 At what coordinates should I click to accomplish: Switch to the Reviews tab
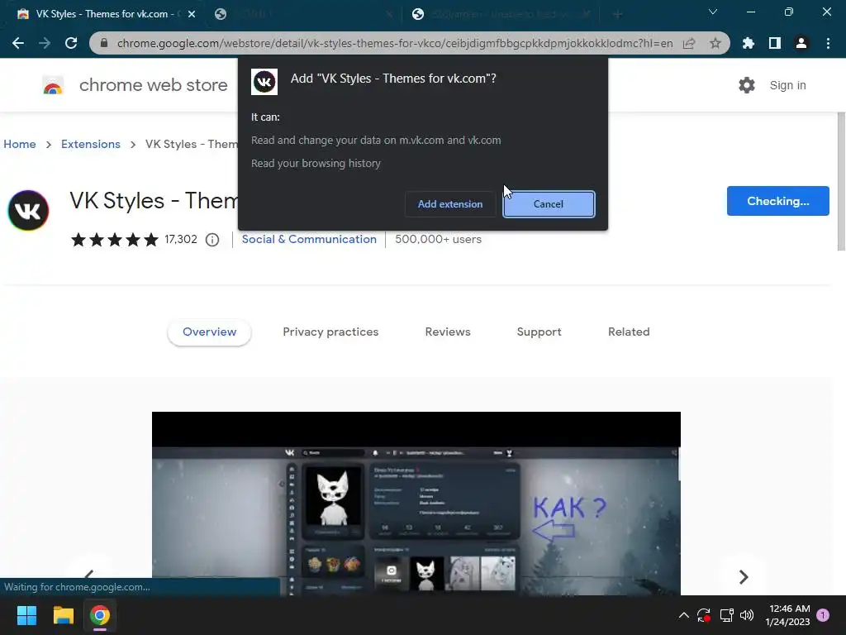[x=448, y=332]
